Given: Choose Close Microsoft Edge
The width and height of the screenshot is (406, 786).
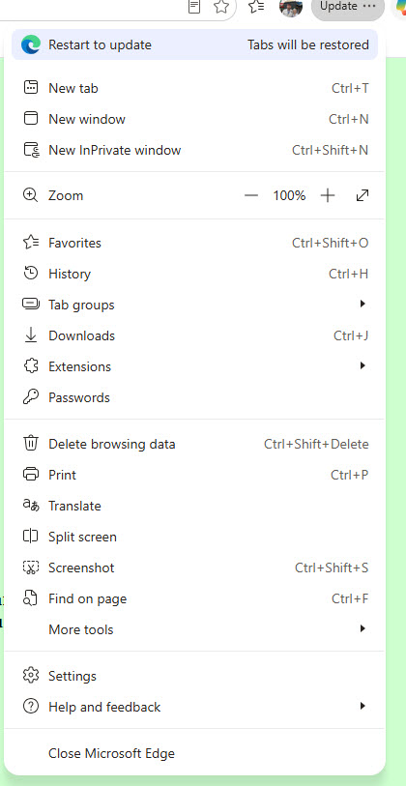Looking at the screenshot, I should coord(194,753).
